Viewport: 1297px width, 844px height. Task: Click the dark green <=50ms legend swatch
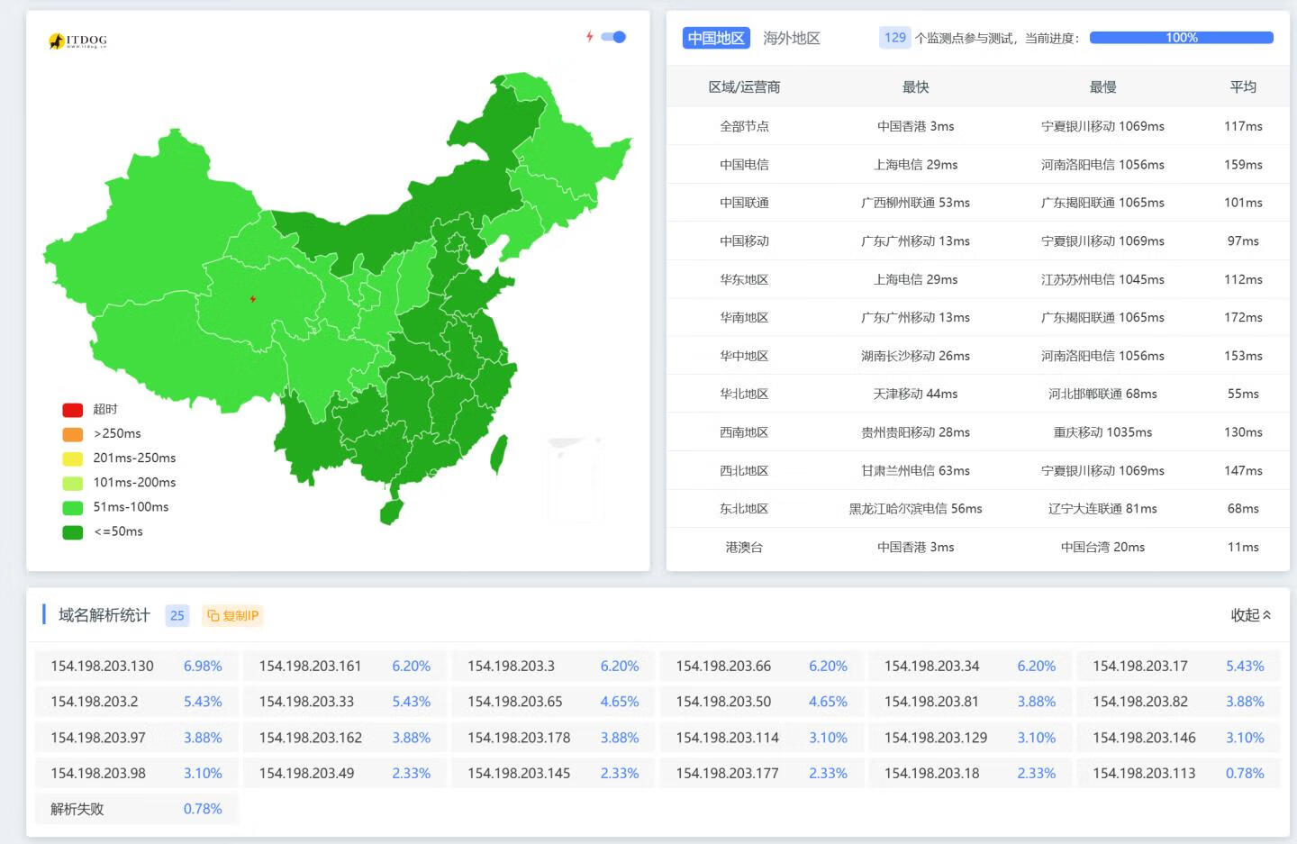coord(73,531)
